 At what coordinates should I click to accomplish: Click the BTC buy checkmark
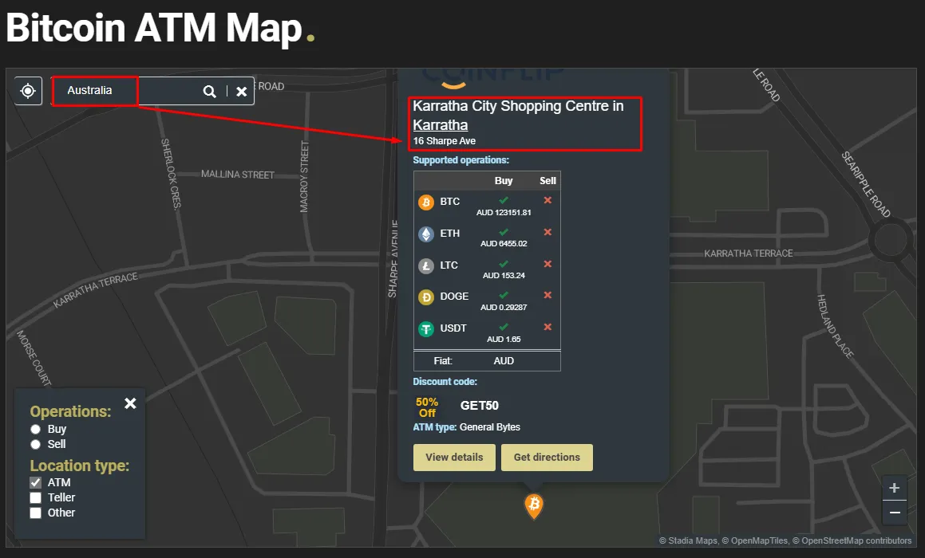[x=504, y=200]
